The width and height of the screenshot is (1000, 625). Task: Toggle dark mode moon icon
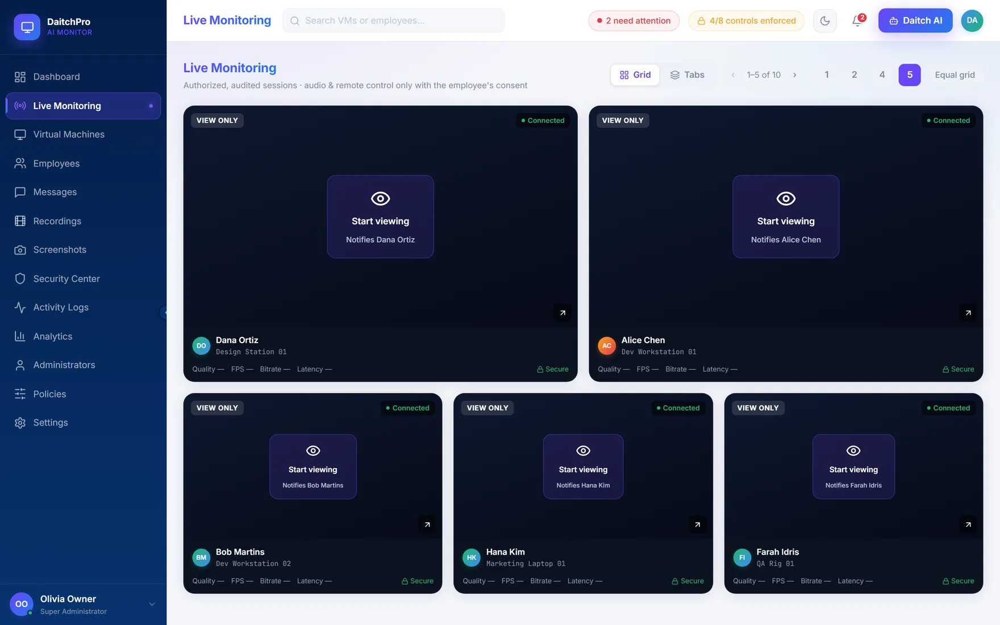coord(824,21)
